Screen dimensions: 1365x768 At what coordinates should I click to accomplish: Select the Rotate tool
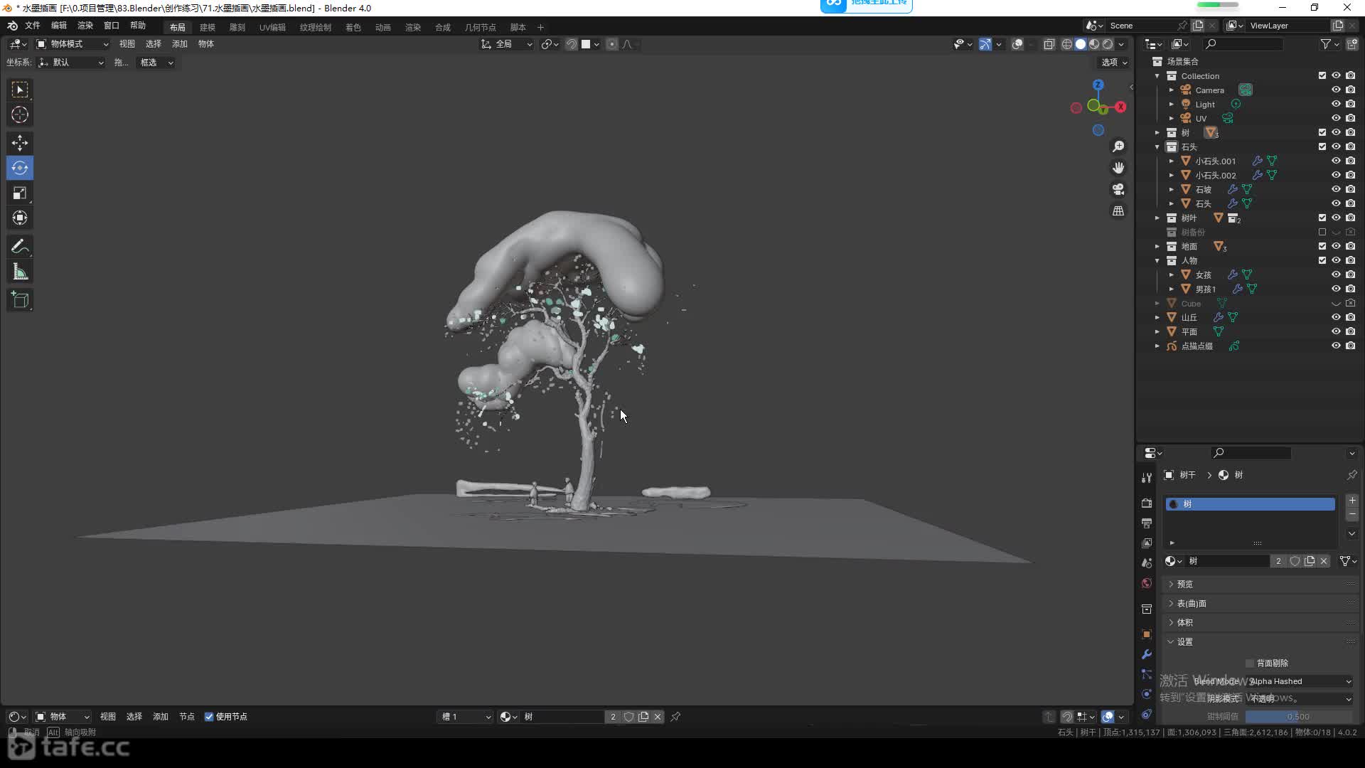pos(20,168)
